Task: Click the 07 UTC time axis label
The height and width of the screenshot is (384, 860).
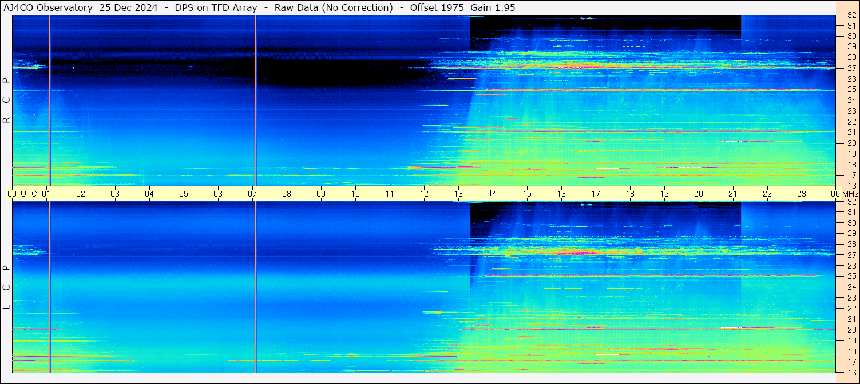Action: point(252,194)
